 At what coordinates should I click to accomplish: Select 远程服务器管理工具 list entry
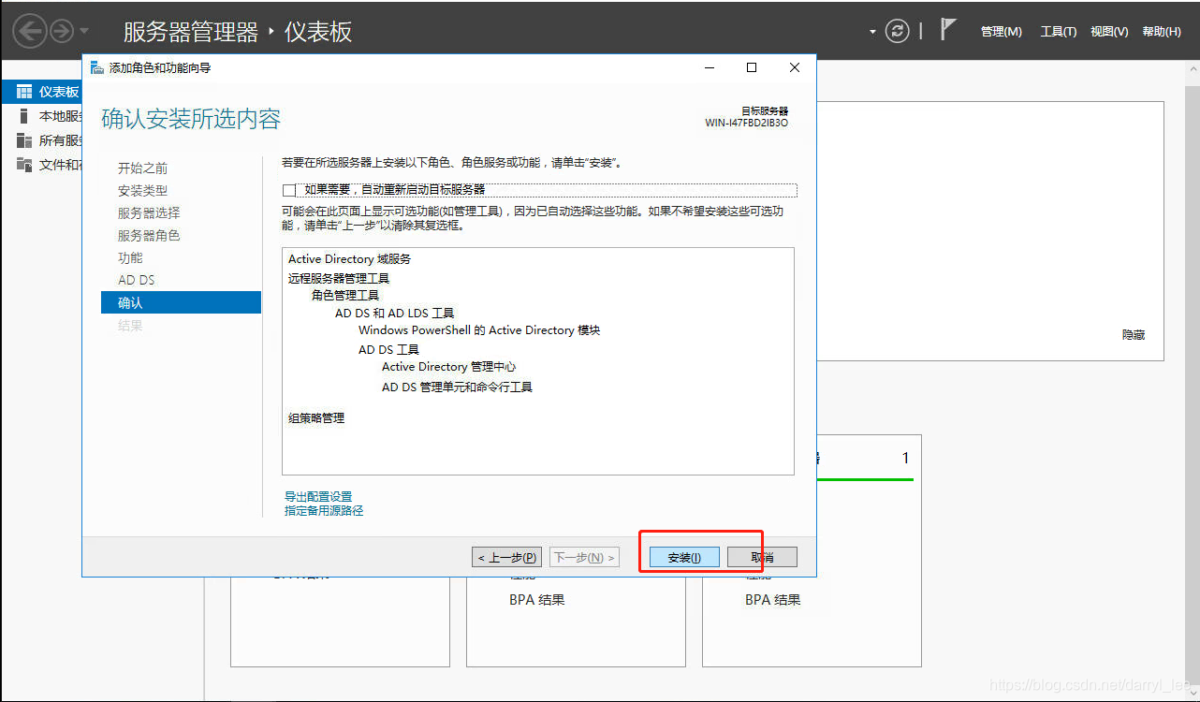point(339,278)
